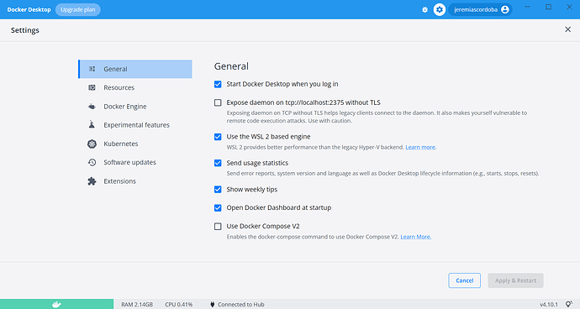
Task: Minimize the Docker Desktop window
Action: pos(528,7)
